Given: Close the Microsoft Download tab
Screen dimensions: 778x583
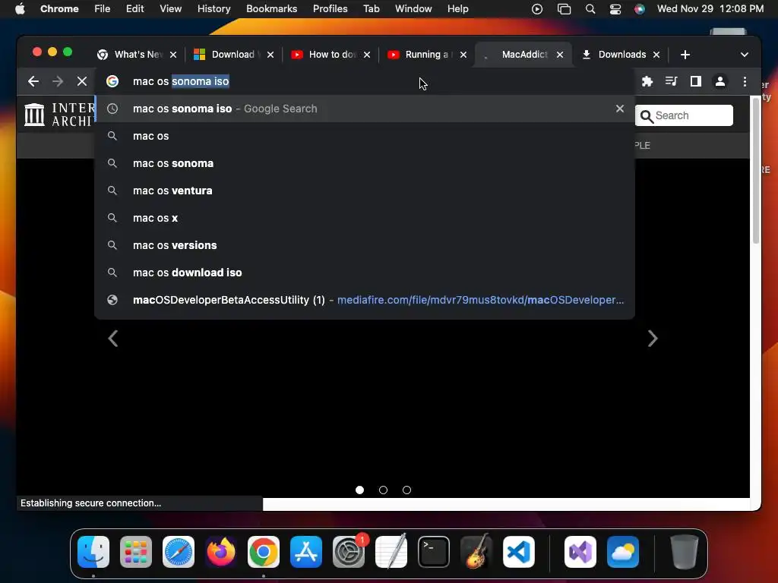Looking at the screenshot, I should click(x=270, y=55).
